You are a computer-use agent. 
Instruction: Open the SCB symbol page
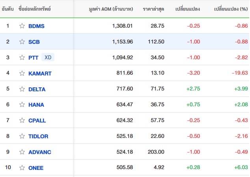(x=34, y=42)
